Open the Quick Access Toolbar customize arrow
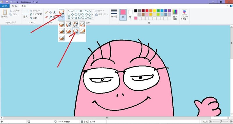This screenshot has height=124, width=233. (x=18, y=2)
